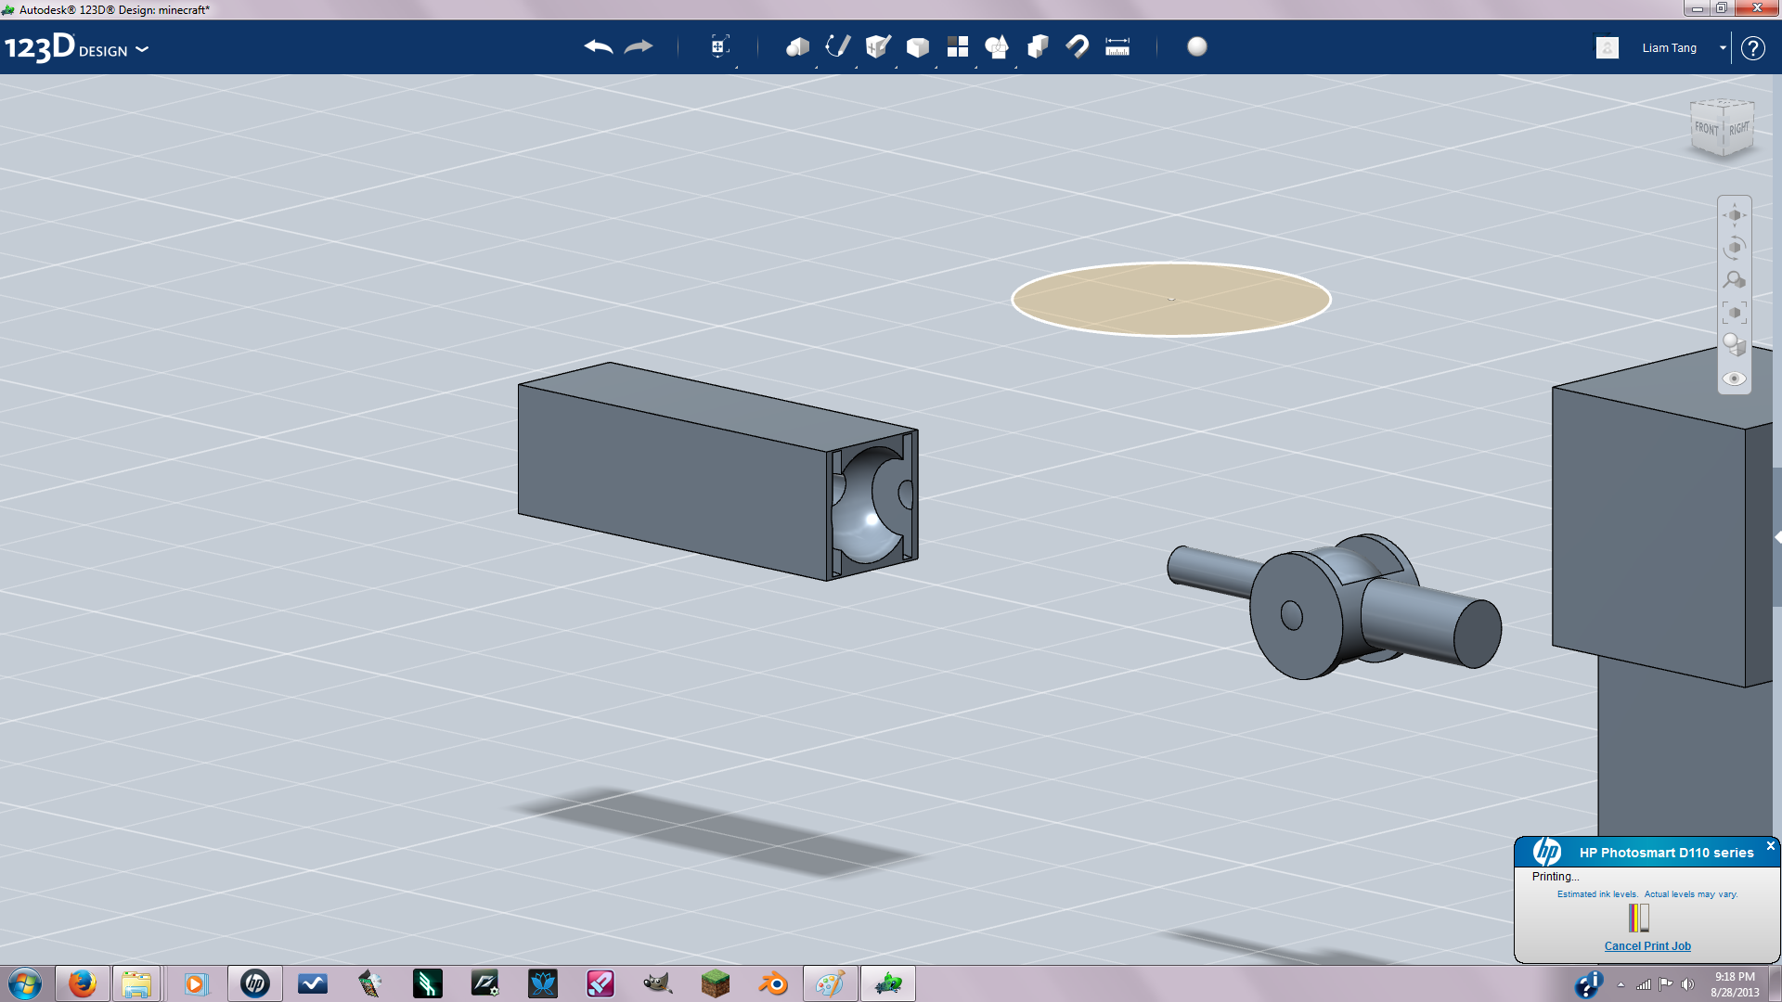Select the Measure ruler tool
Image resolution: width=1782 pixels, height=1002 pixels.
(x=1117, y=46)
